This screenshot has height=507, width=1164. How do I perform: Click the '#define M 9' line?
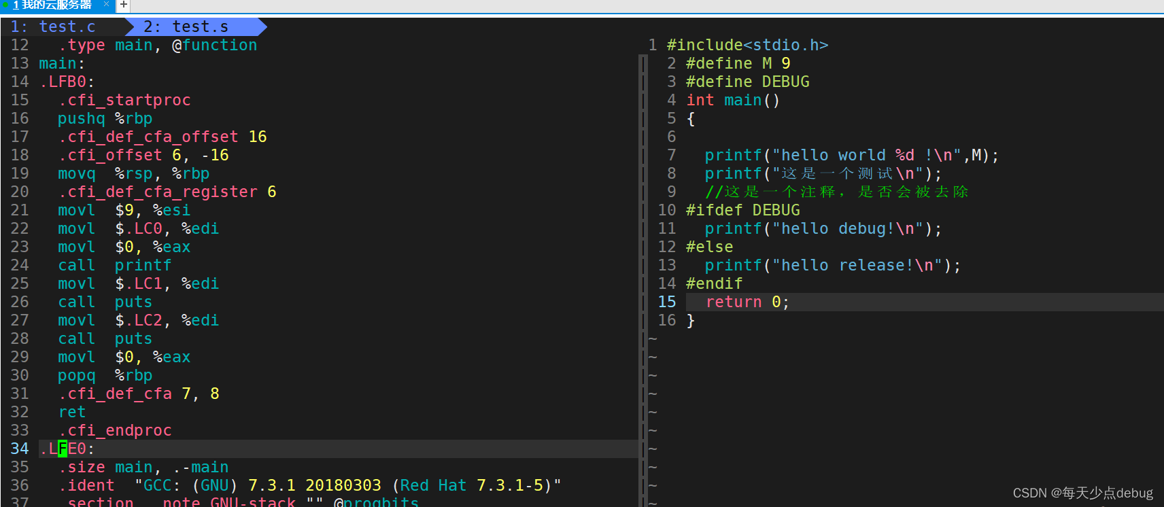738,63
